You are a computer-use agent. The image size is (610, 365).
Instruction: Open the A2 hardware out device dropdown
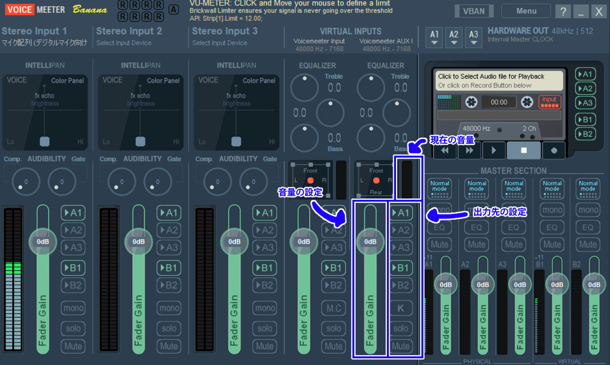click(x=454, y=37)
